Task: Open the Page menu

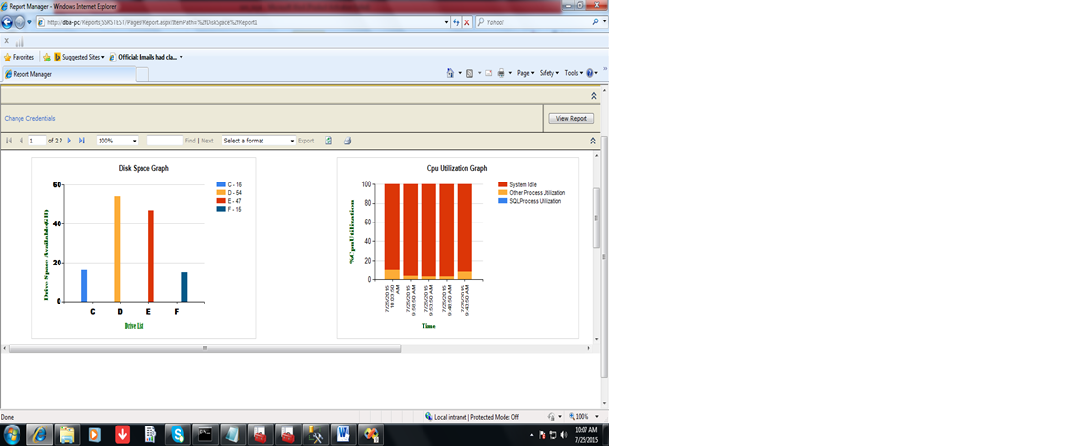Action: tap(524, 73)
